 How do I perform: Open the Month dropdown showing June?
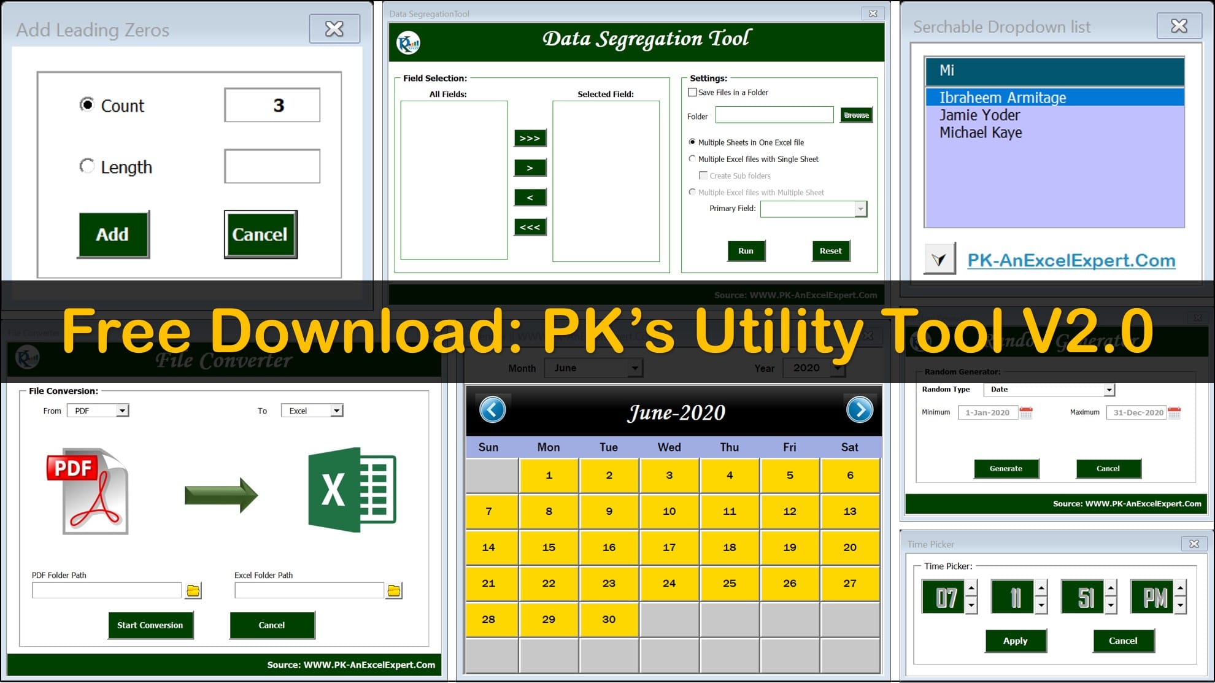pyautogui.click(x=635, y=368)
